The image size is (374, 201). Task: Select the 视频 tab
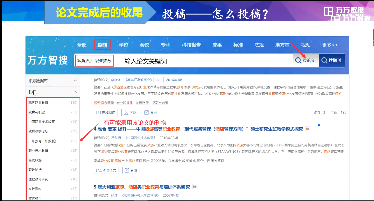coord(306,45)
